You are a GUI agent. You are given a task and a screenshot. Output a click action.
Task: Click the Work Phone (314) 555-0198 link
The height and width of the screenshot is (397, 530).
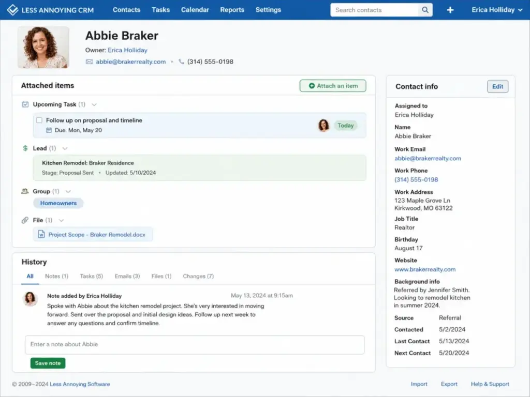pos(416,179)
